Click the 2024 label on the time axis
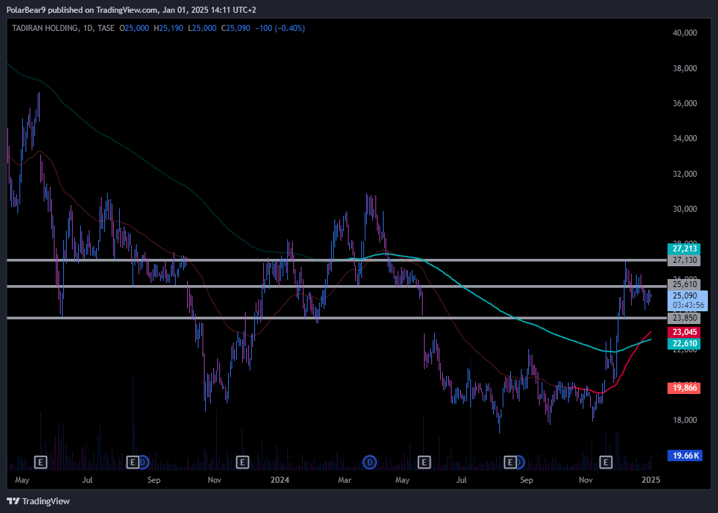The width and height of the screenshot is (718, 513). click(279, 480)
